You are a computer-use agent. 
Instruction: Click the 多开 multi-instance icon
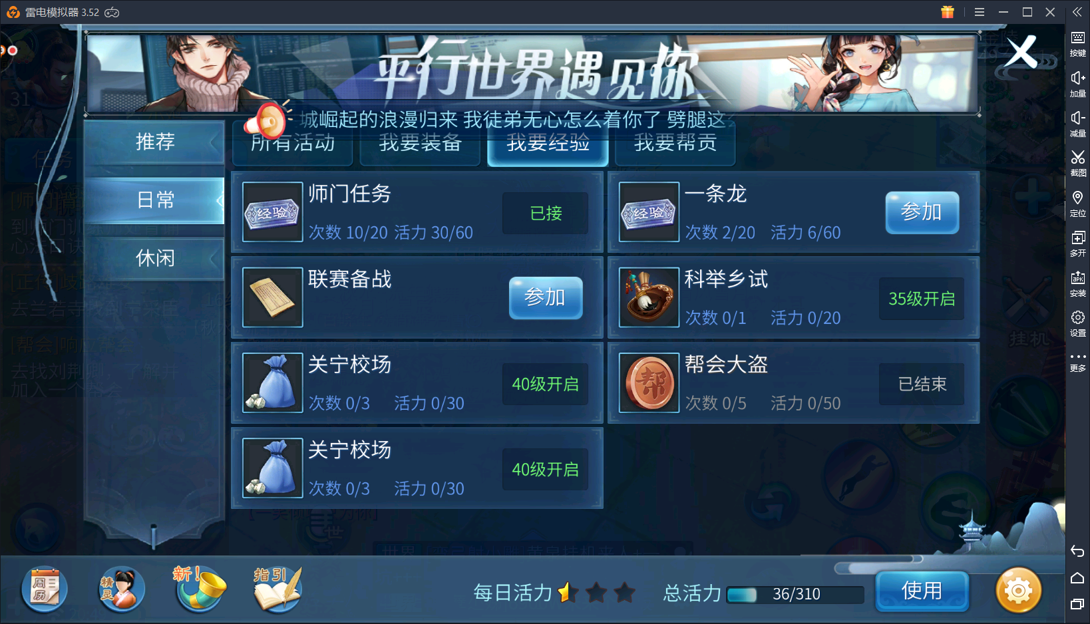1077,243
